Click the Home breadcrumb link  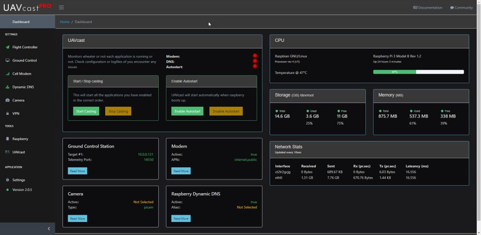65,22
